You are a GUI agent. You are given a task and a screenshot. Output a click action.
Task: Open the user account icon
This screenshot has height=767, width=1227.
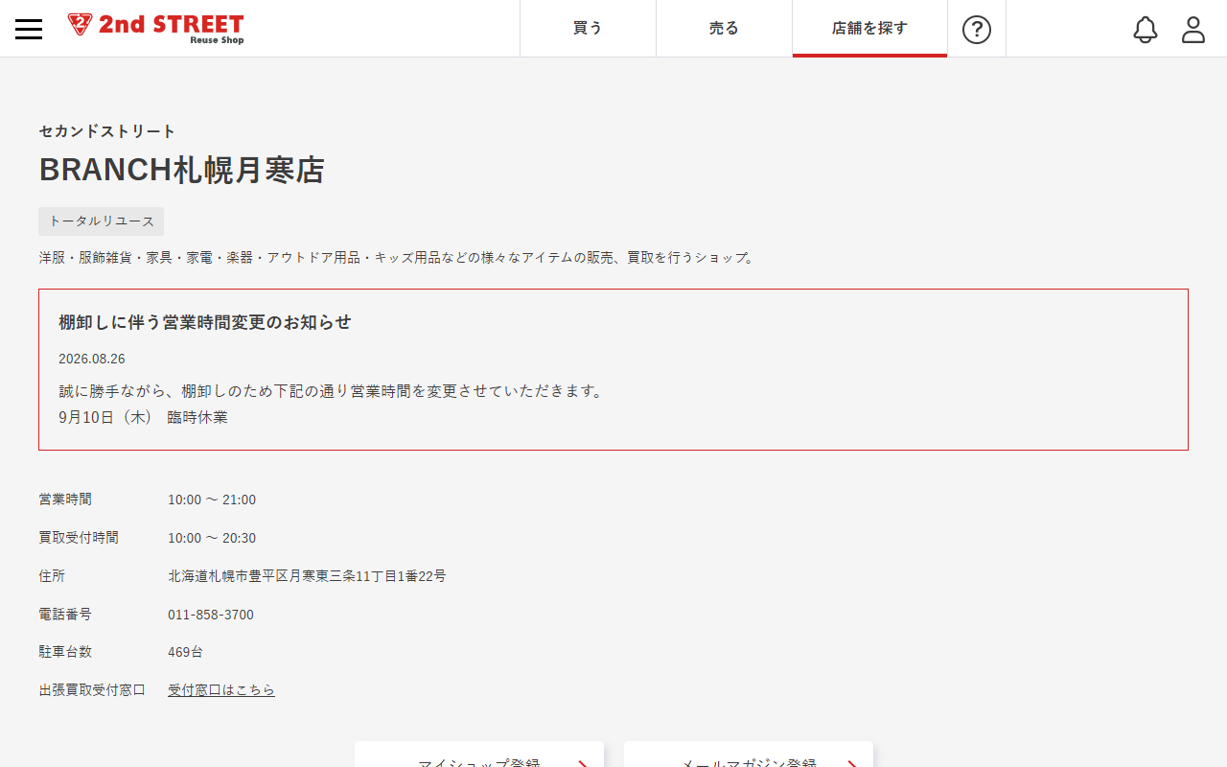click(x=1193, y=30)
